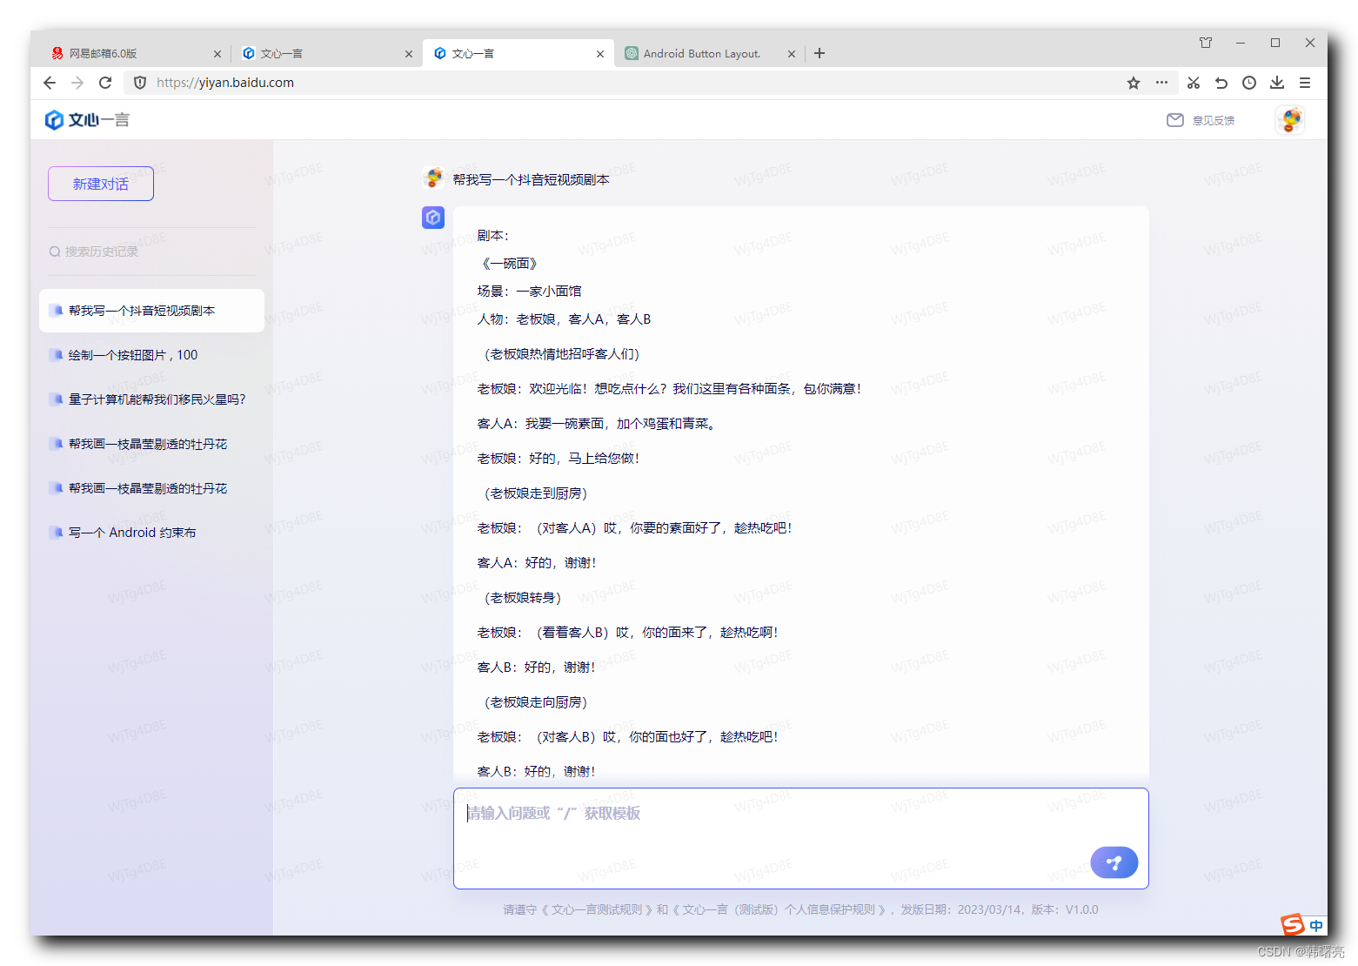The width and height of the screenshot is (1358, 966).
Task: Close the 网易邮箱6.0版 tab
Action: coord(217,54)
